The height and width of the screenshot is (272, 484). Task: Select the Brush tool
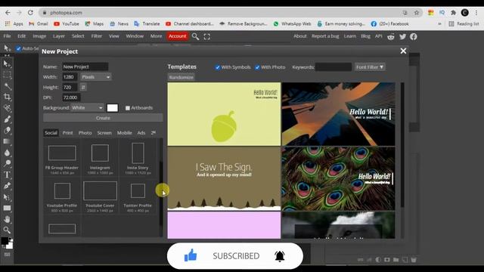[x=7, y=119]
